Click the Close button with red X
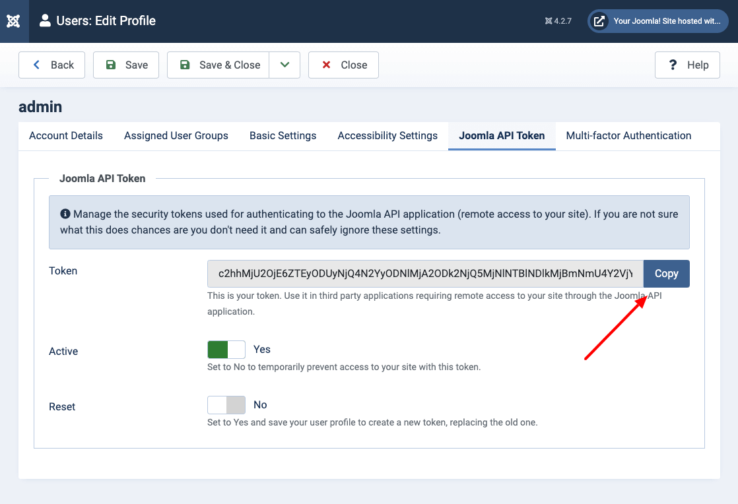 click(343, 65)
